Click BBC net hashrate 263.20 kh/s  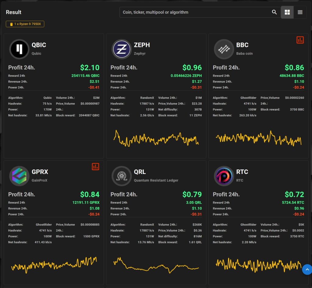pos(248,115)
